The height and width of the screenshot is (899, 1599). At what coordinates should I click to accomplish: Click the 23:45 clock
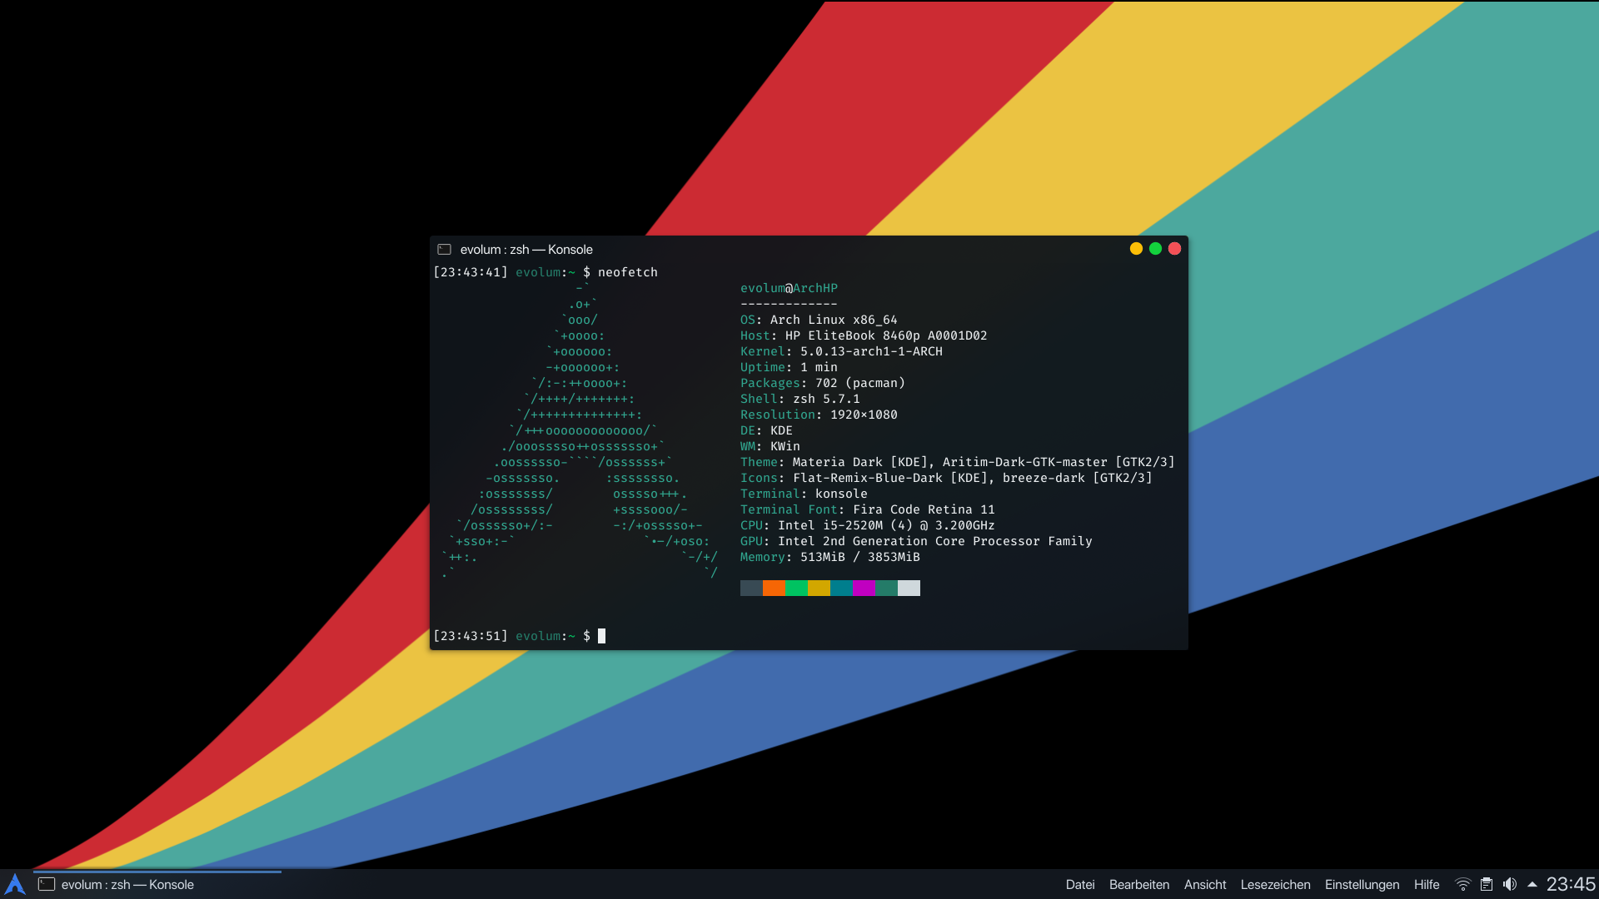[x=1571, y=884]
